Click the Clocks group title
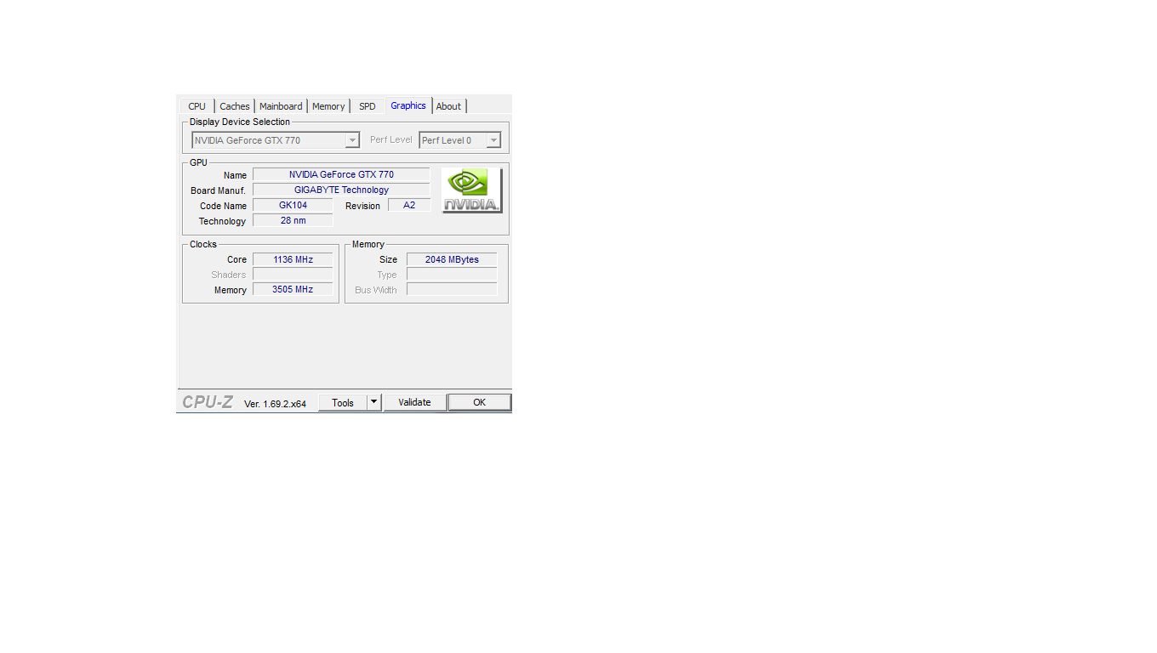 point(203,244)
